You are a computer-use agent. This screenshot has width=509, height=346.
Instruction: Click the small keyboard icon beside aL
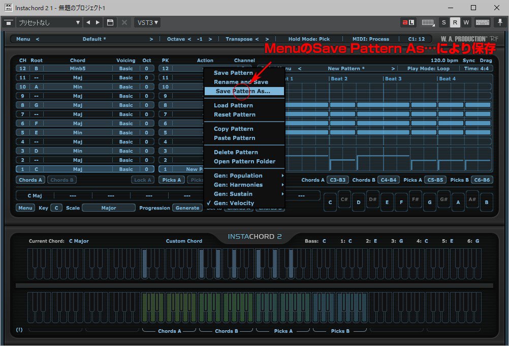click(428, 22)
